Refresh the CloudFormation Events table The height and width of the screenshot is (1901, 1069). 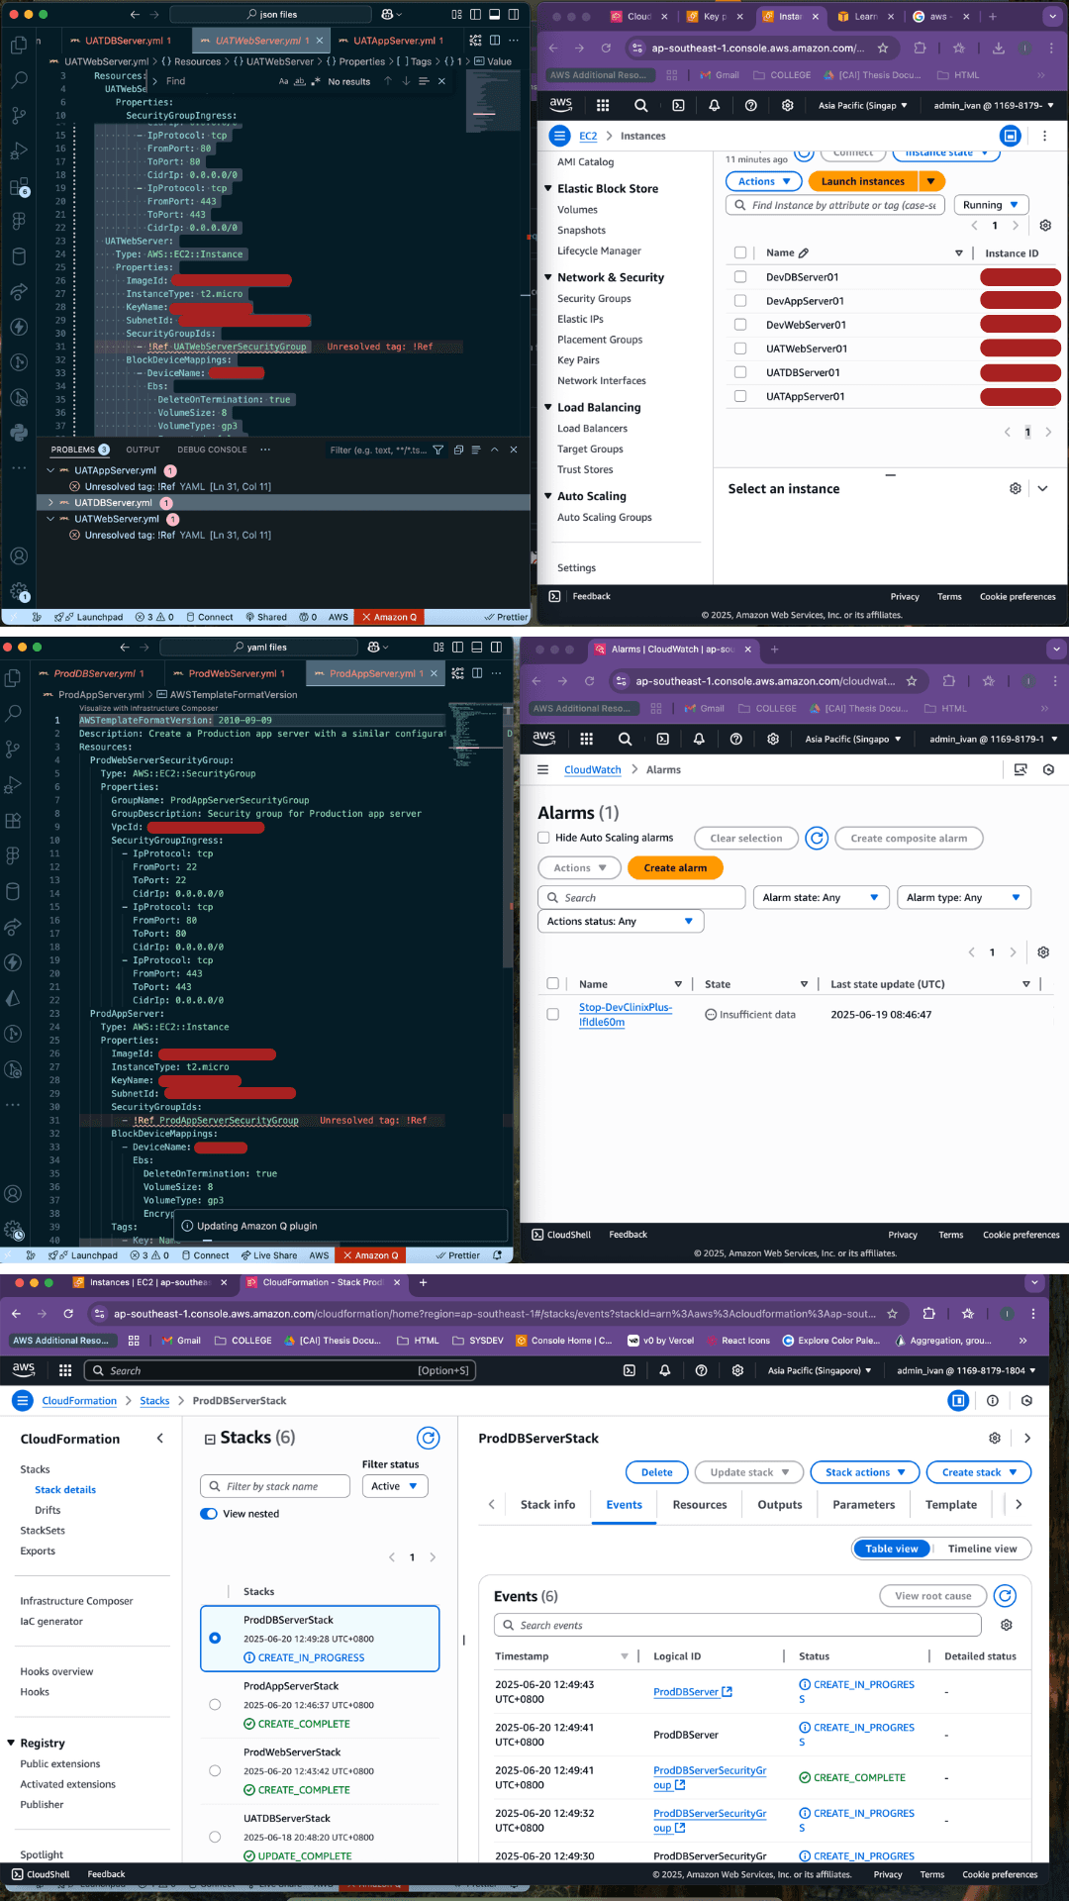tap(1006, 1596)
